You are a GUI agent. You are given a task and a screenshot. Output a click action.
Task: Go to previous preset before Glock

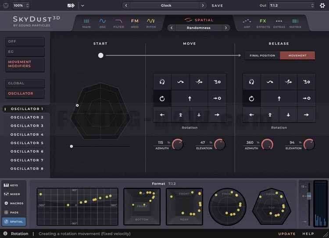(x=126, y=5)
